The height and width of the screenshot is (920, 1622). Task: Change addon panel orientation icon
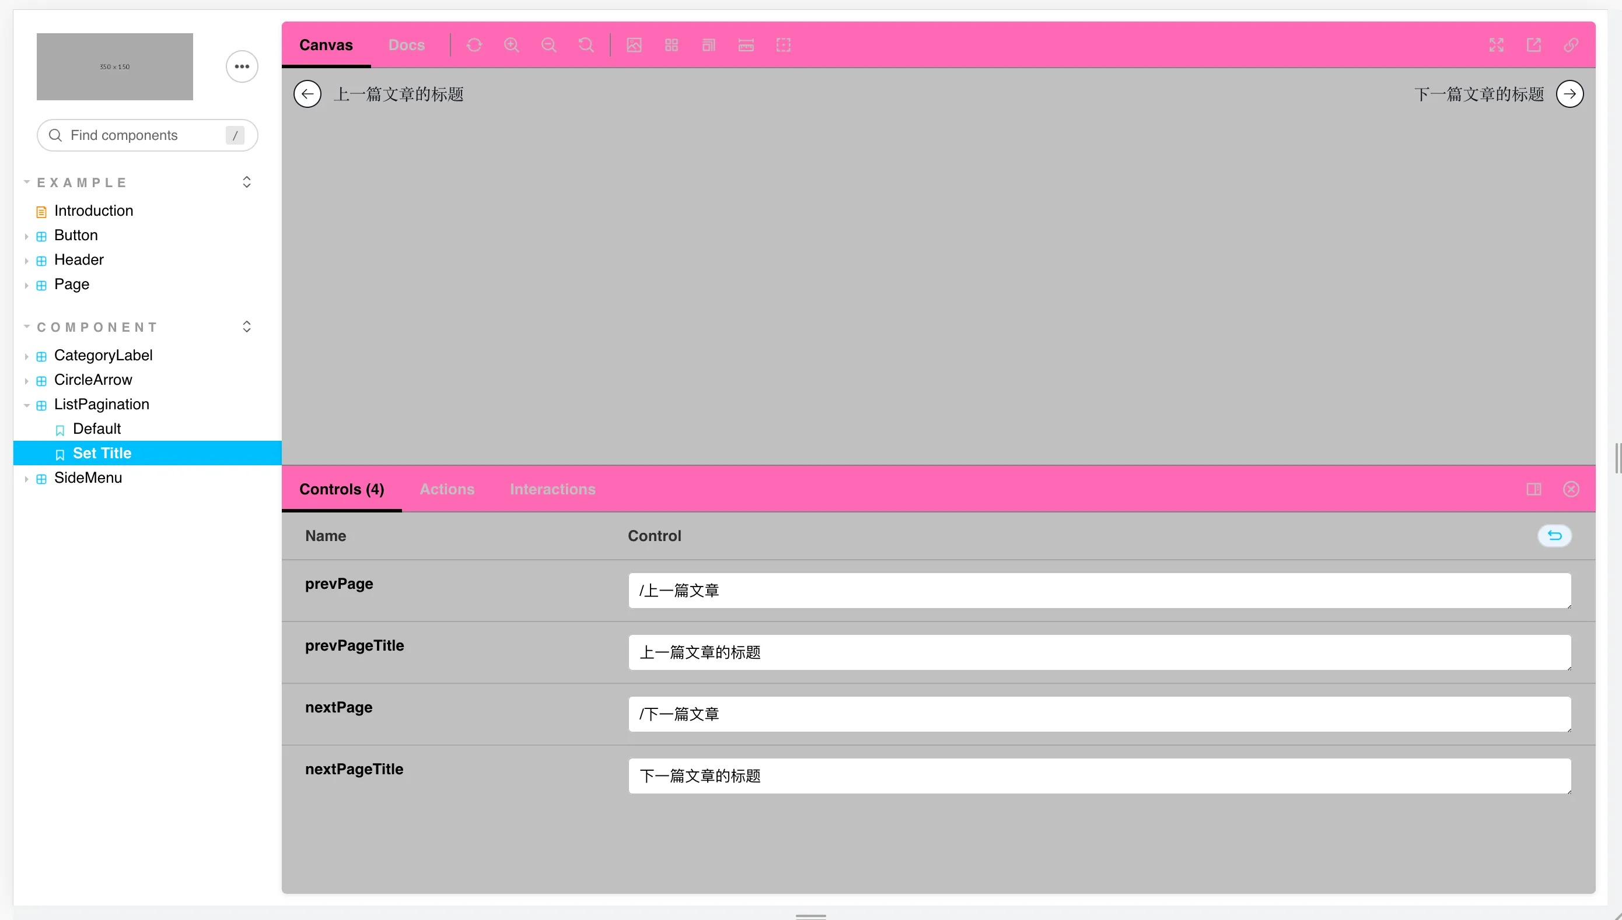[1533, 489]
